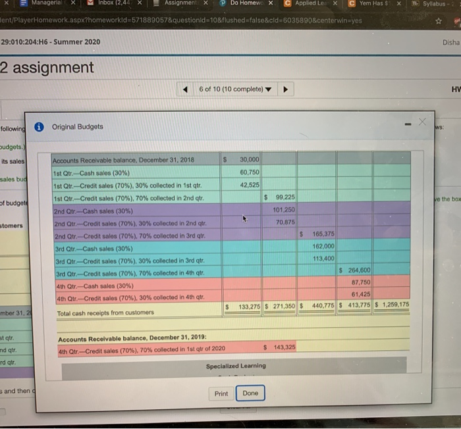Image resolution: width=461 pixels, height=429 pixels.
Task: Click the 113,400 third quarter credit value
Action: tap(323, 259)
